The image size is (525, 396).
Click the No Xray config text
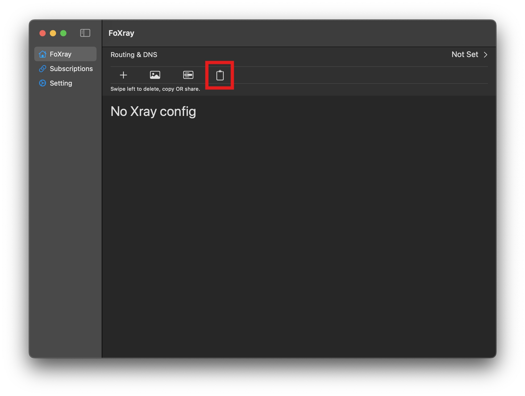153,112
